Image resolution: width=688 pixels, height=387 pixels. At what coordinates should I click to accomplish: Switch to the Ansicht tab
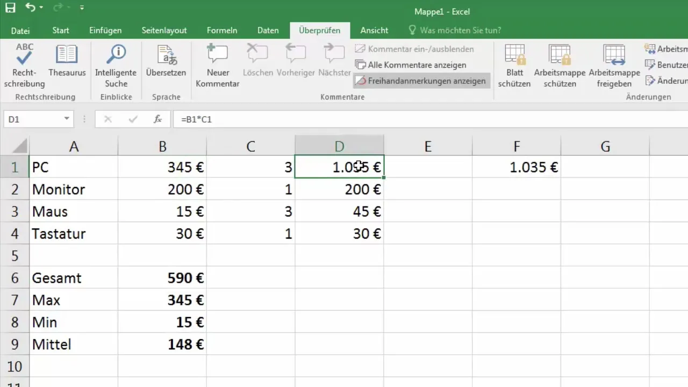pyautogui.click(x=374, y=31)
